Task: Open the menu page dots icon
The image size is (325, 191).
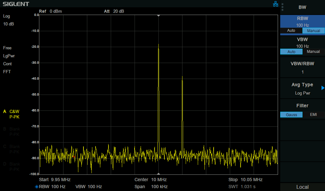Action: pyautogui.click(x=282, y=7)
